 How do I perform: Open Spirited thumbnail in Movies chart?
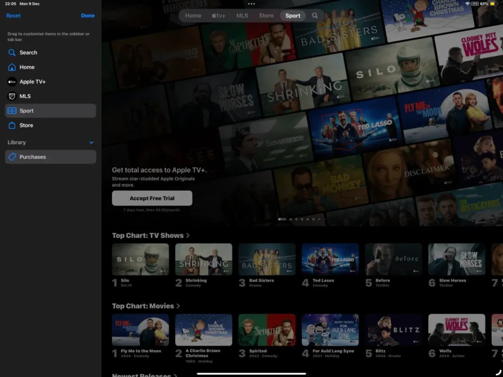pyautogui.click(x=267, y=330)
